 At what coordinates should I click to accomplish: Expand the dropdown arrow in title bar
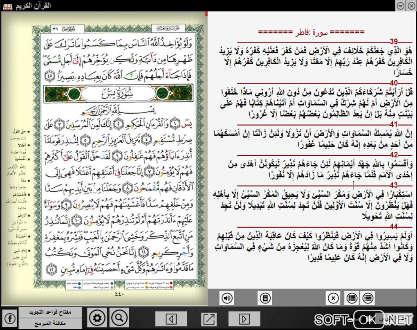tap(401, 6)
